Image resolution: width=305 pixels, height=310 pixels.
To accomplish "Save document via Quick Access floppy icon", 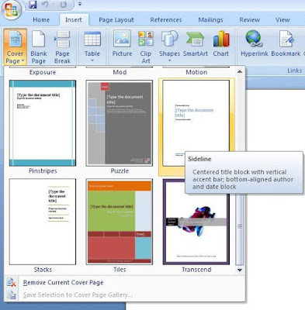I will (x=33, y=5).
